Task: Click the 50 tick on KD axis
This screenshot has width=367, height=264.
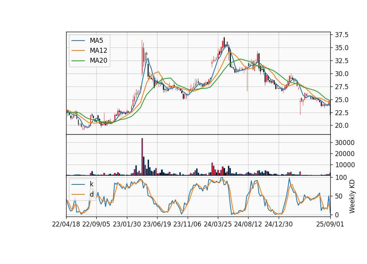Action: pyautogui.click(x=338, y=196)
